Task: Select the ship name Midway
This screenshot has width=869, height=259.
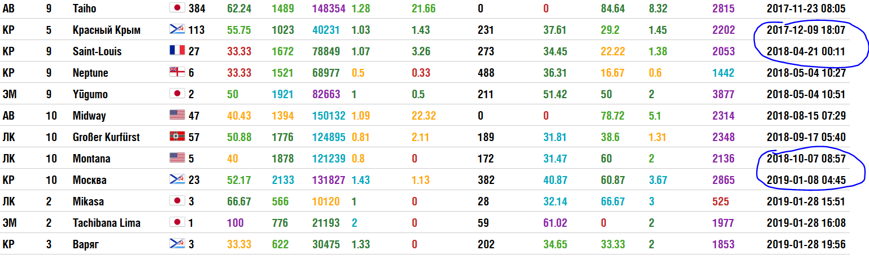Action: click(89, 116)
